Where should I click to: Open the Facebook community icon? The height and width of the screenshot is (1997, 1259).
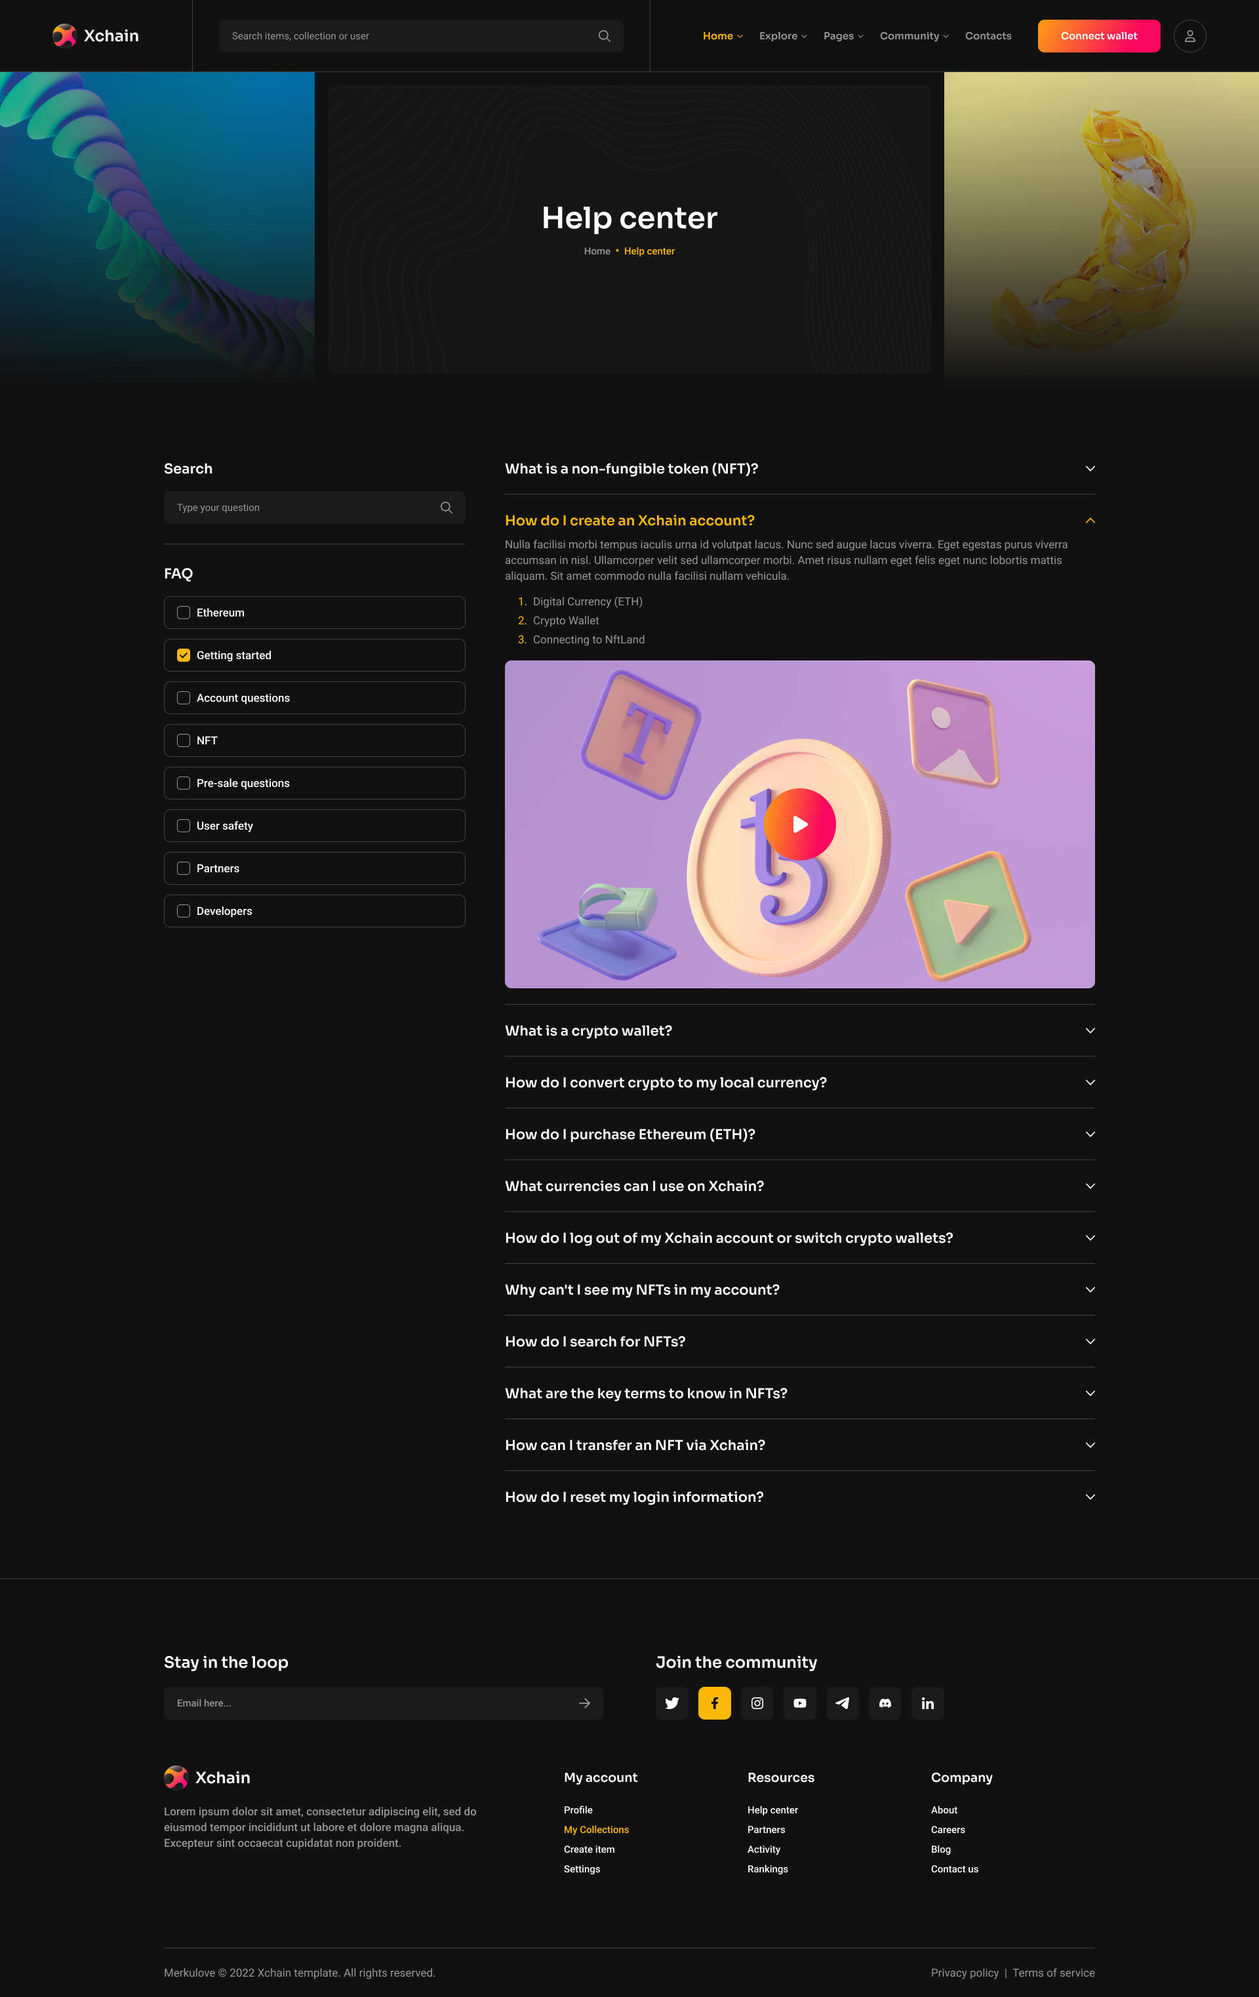coord(714,1703)
